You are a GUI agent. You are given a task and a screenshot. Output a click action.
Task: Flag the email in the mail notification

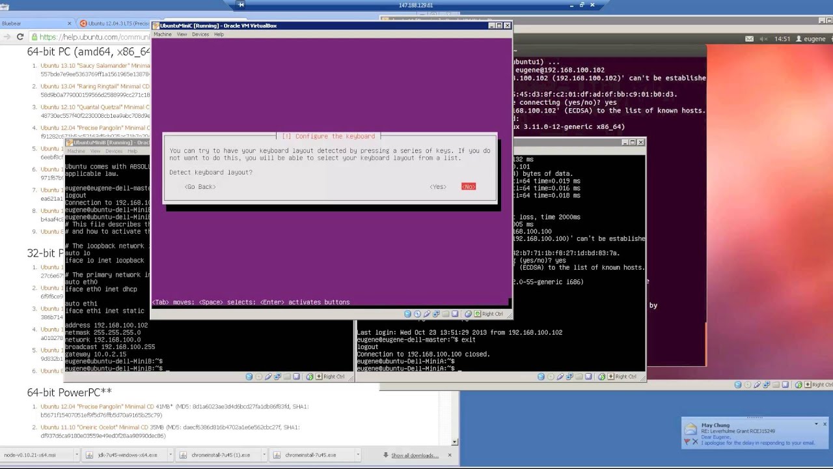(687, 442)
